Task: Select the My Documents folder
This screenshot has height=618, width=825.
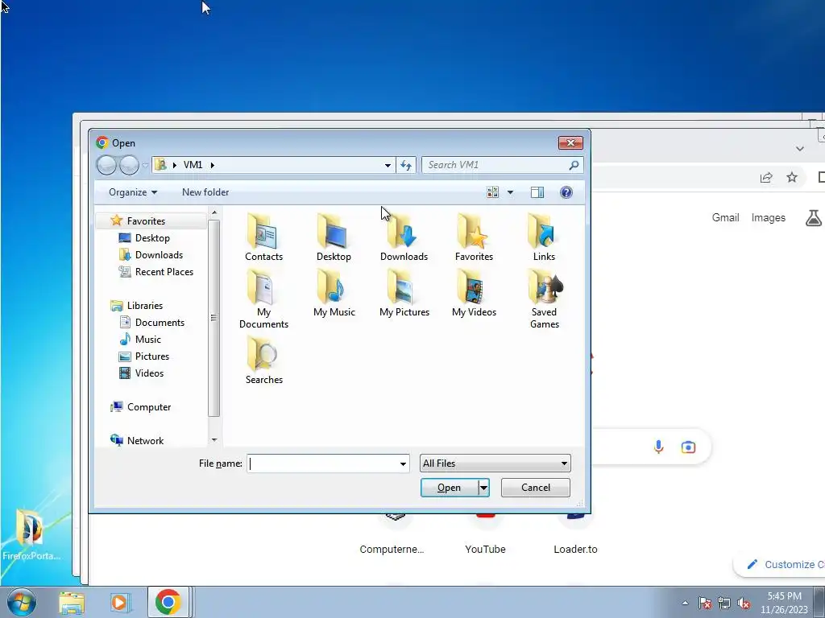Action: pyautogui.click(x=263, y=298)
